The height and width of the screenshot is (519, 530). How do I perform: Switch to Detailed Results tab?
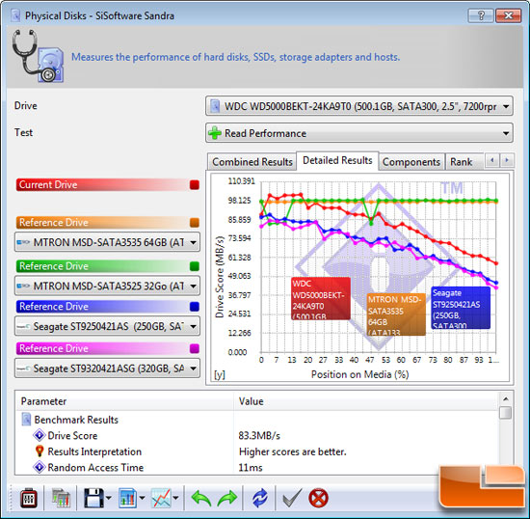[337, 160]
